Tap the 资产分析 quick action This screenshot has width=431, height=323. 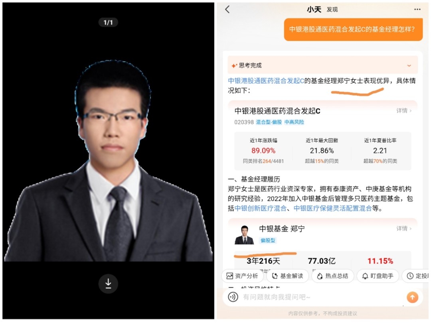click(242, 276)
